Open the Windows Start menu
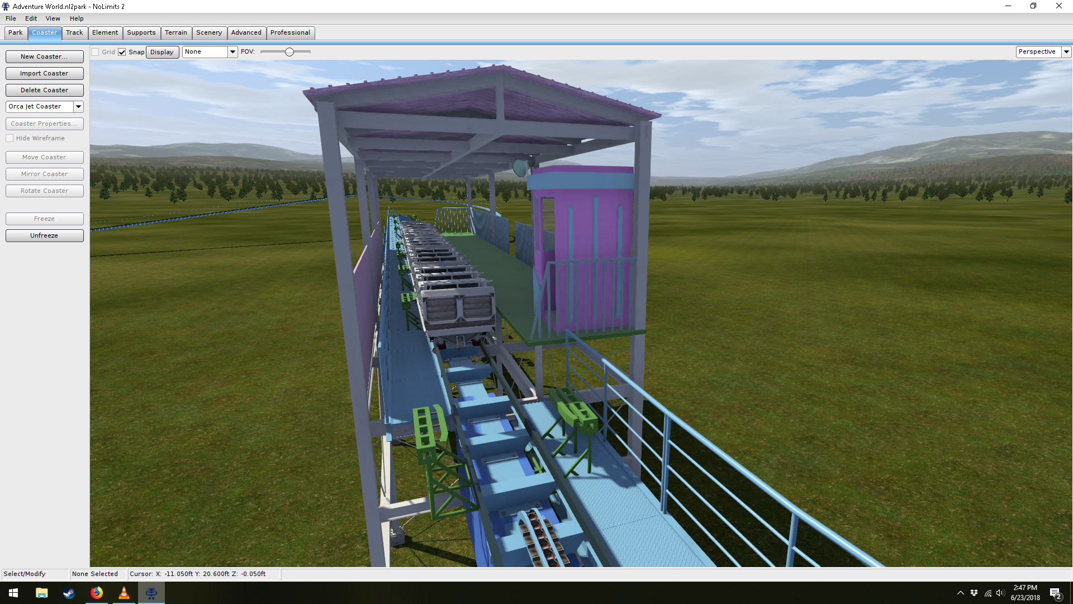 (13, 593)
